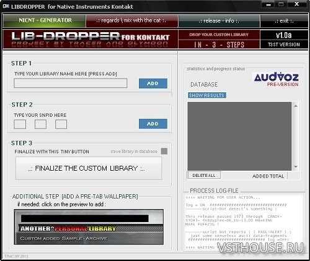310x261 pixels.
Task: Click the library name text field
Action: (x=71, y=83)
